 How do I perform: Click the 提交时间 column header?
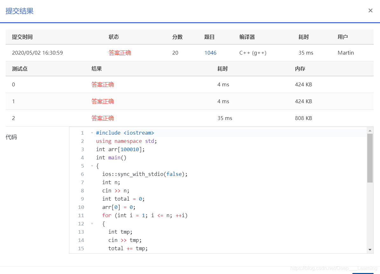[x=22, y=37]
